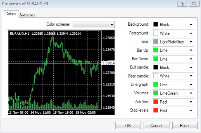Click the lime Bar Up color swatch

[156, 50]
